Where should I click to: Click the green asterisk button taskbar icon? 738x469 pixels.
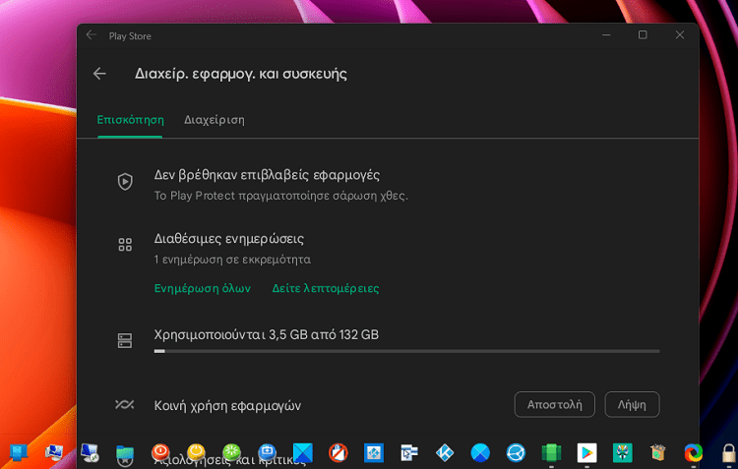coord(231,452)
